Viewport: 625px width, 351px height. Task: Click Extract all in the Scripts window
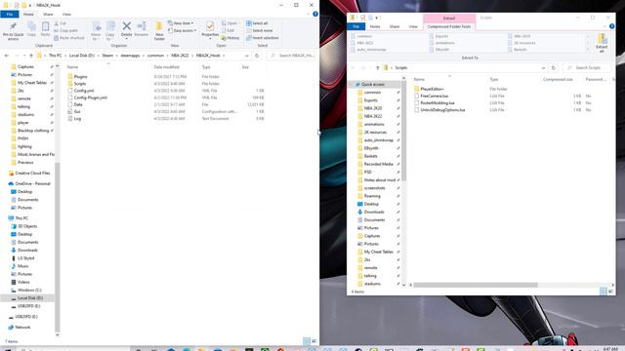tap(602, 43)
